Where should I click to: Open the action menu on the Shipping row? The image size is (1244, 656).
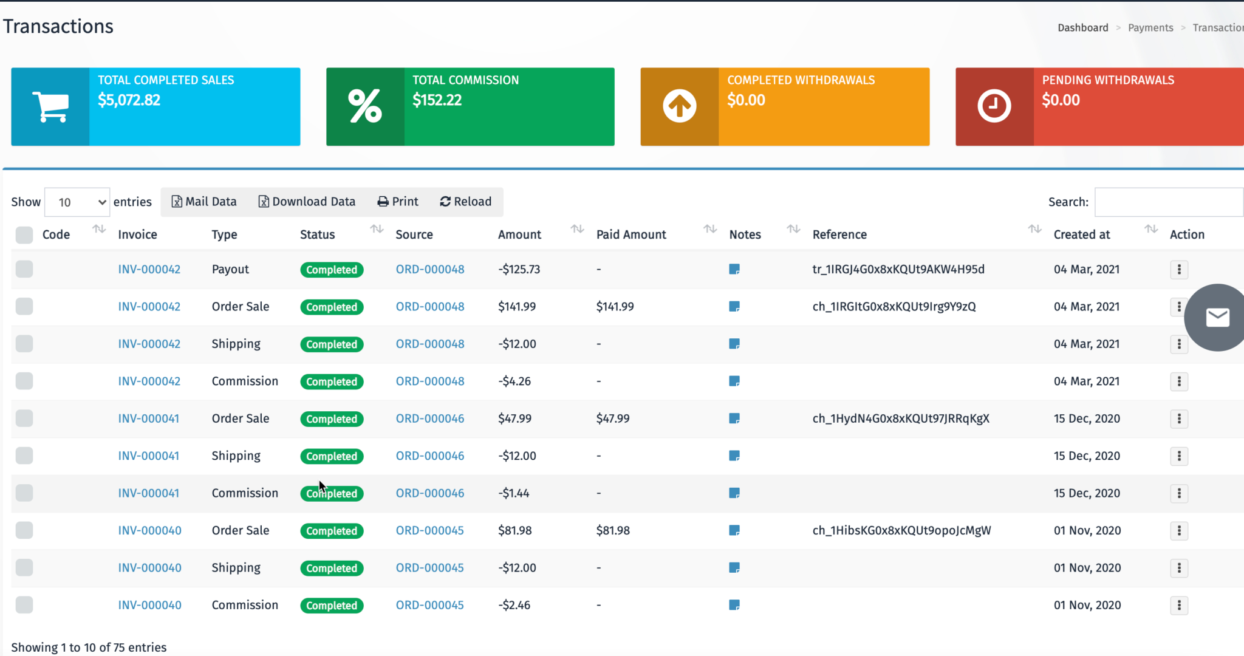1179,344
